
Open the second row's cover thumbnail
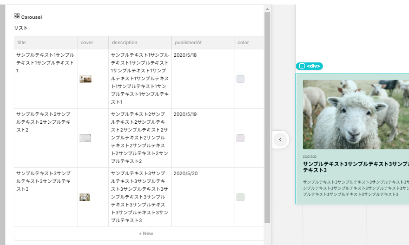[85, 138]
